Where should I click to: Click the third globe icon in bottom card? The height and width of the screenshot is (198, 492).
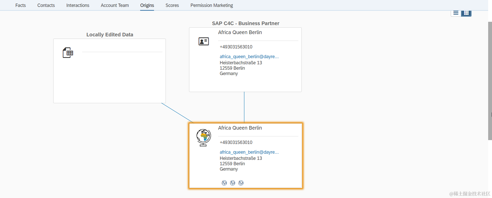click(x=241, y=183)
